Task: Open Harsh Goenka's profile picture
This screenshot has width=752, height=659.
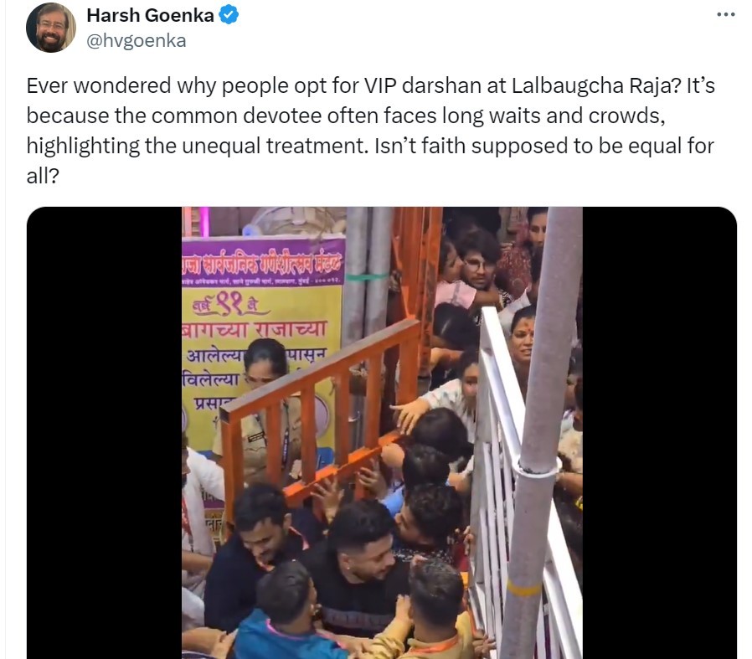Action: (51, 28)
